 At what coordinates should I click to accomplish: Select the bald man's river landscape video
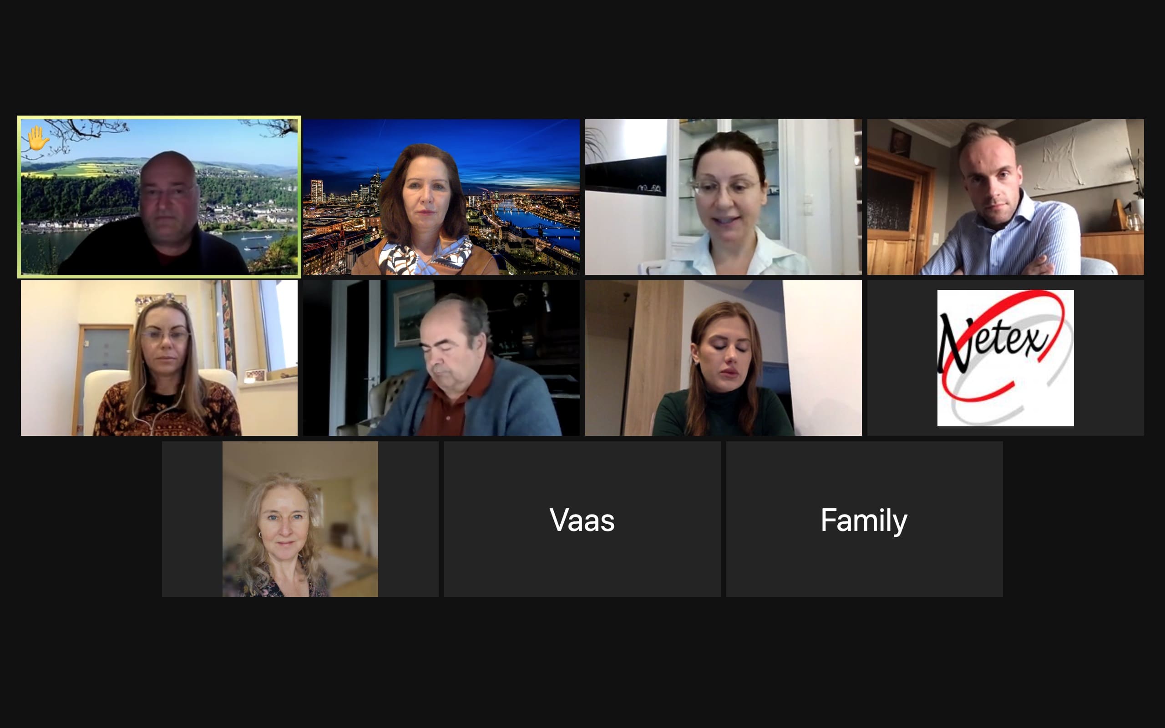coord(159,197)
